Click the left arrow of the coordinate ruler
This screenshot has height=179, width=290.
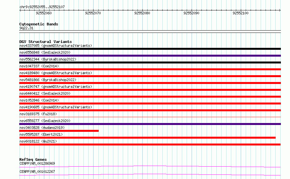click(20, 10)
